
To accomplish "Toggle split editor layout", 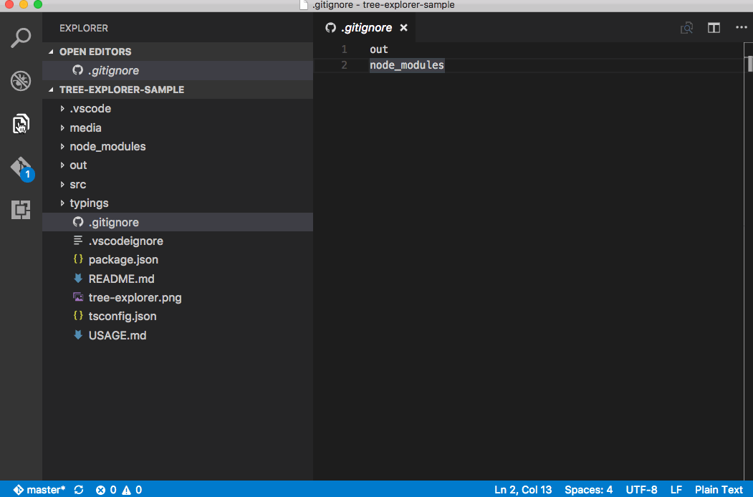I will [714, 27].
